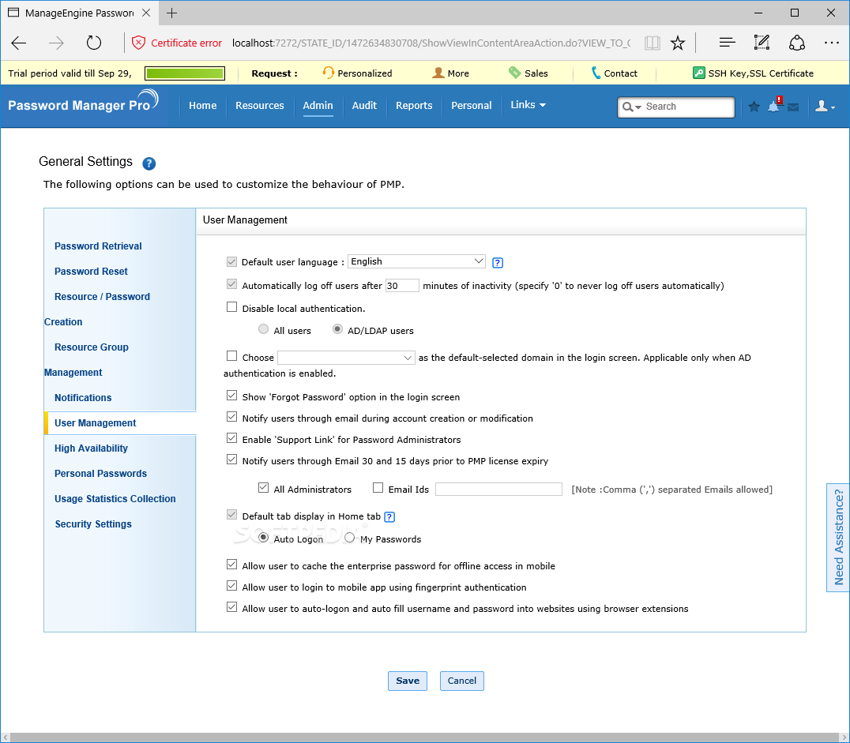Click SSH Key,SSL Certificate key icon

699,73
